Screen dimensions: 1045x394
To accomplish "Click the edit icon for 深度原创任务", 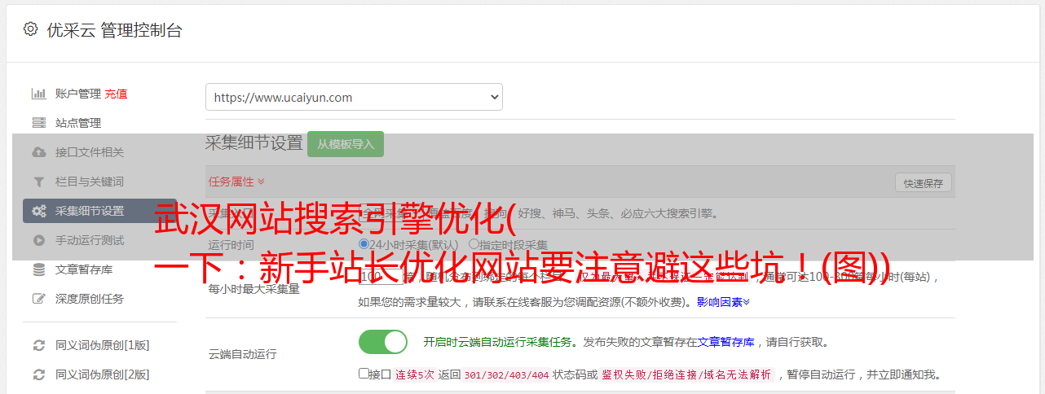I will click(38, 299).
